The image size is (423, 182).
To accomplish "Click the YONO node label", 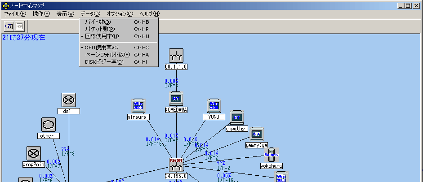I will pos(214,117).
